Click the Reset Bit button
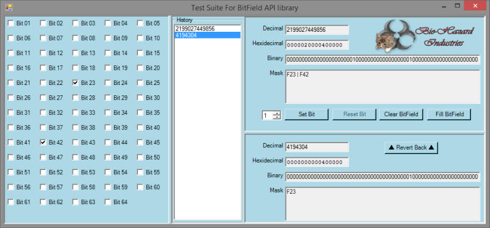Screen dimensions: 490x228 (x=355, y=114)
